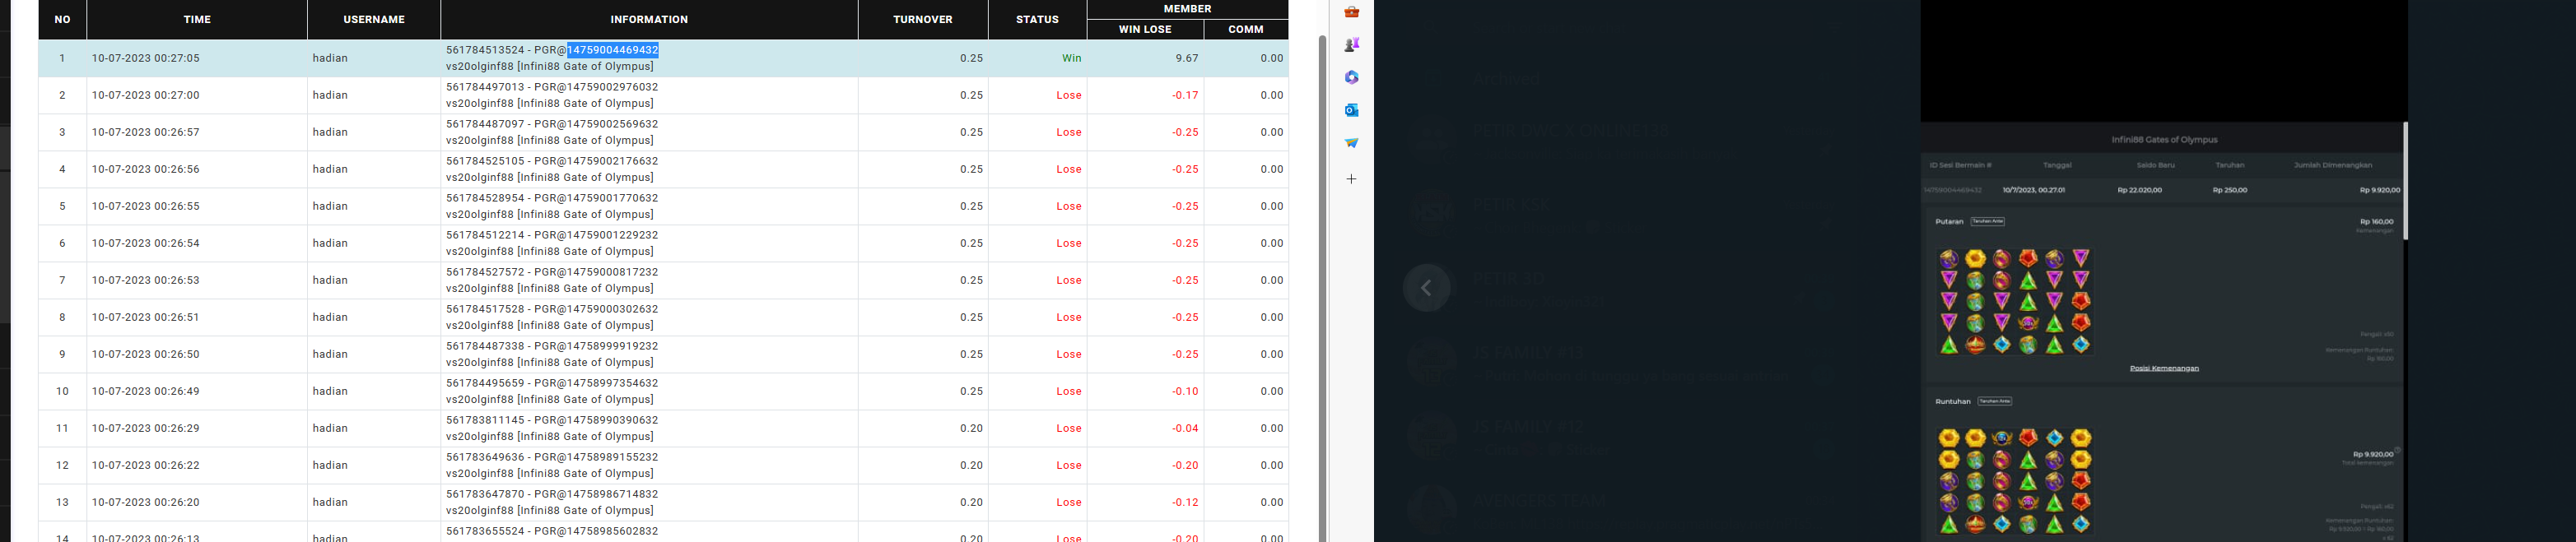Click time 10-07-2023 00:26:56
This screenshot has width=2576, height=542.
[146, 169]
